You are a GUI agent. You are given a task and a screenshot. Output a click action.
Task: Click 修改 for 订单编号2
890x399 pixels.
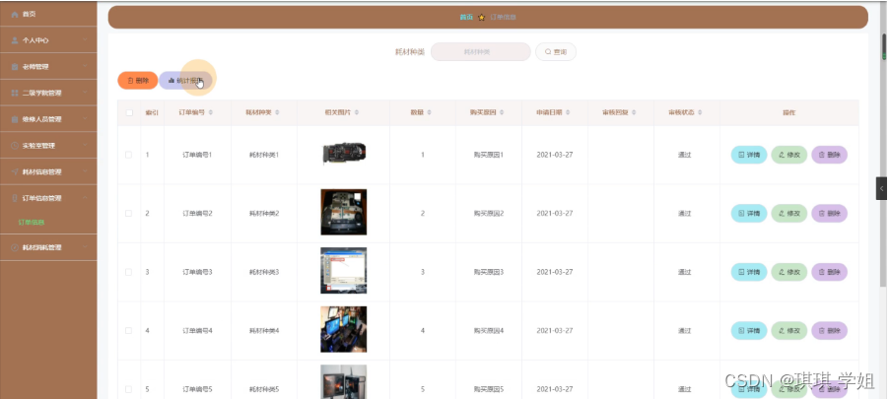coord(788,214)
